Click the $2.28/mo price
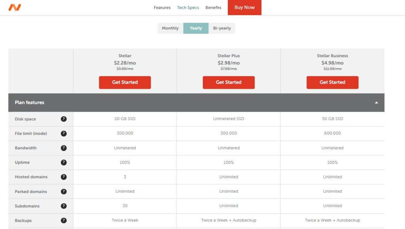This screenshot has height=229, width=405. tap(125, 63)
